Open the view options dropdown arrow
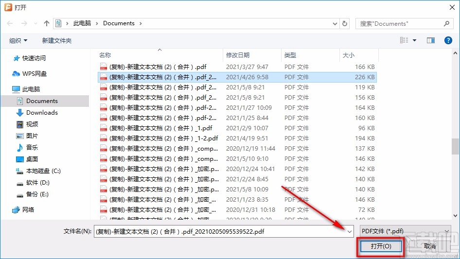Image resolution: width=460 pixels, height=259 pixels. [x=414, y=40]
